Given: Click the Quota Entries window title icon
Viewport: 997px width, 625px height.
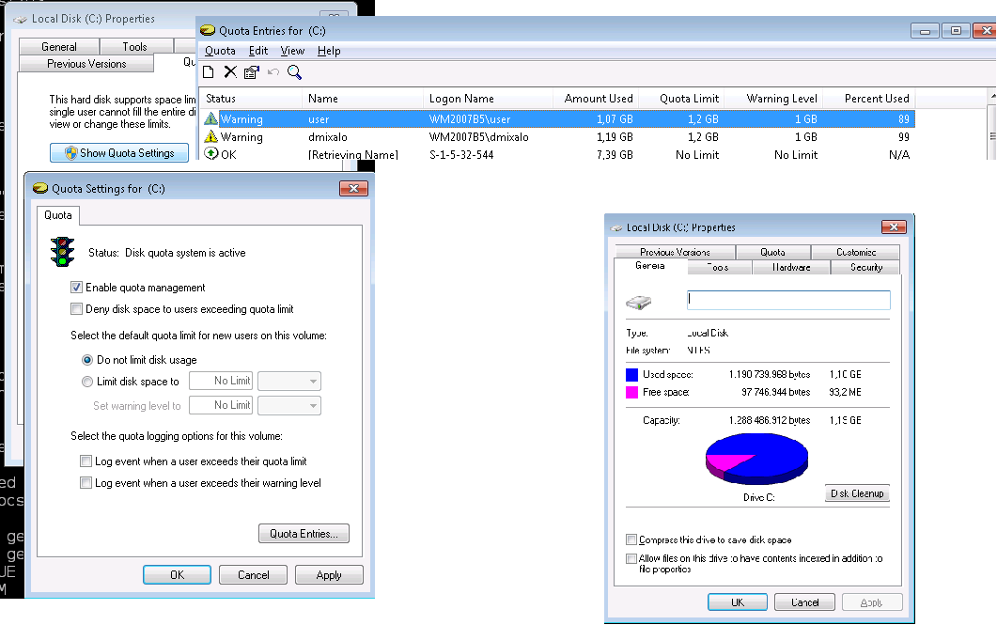Looking at the screenshot, I should 208,30.
